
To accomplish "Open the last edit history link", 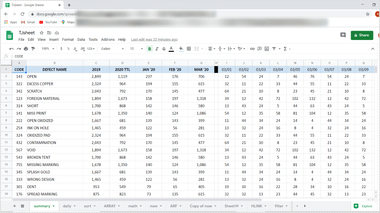I will click(154, 40).
